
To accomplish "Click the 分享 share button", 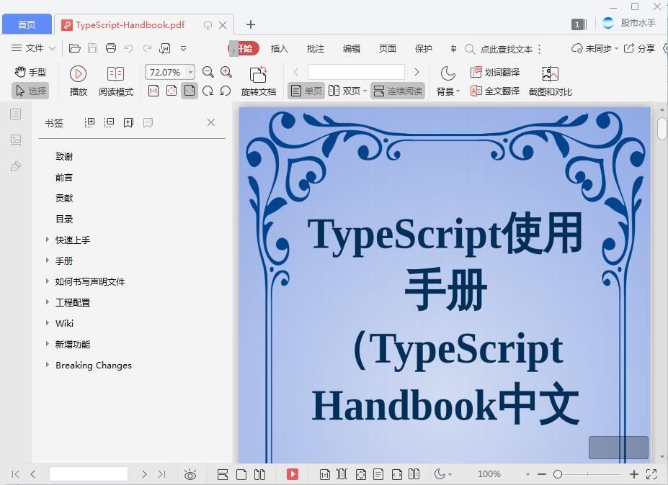I will 640,49.
